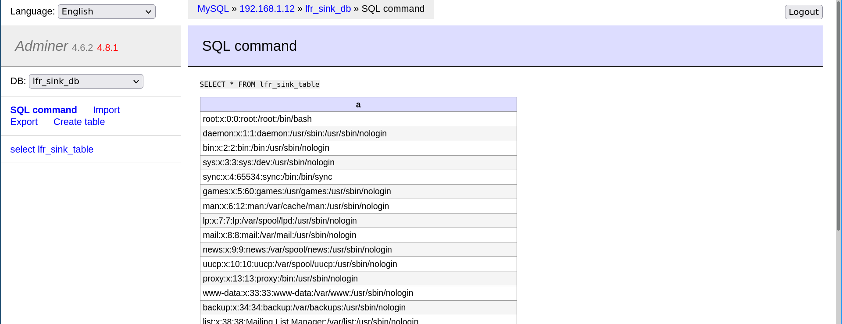Open the DB dropdown showing lfr_sink_db
The width and height of the screenshot is (842, 324).
(x=86, y=81)
